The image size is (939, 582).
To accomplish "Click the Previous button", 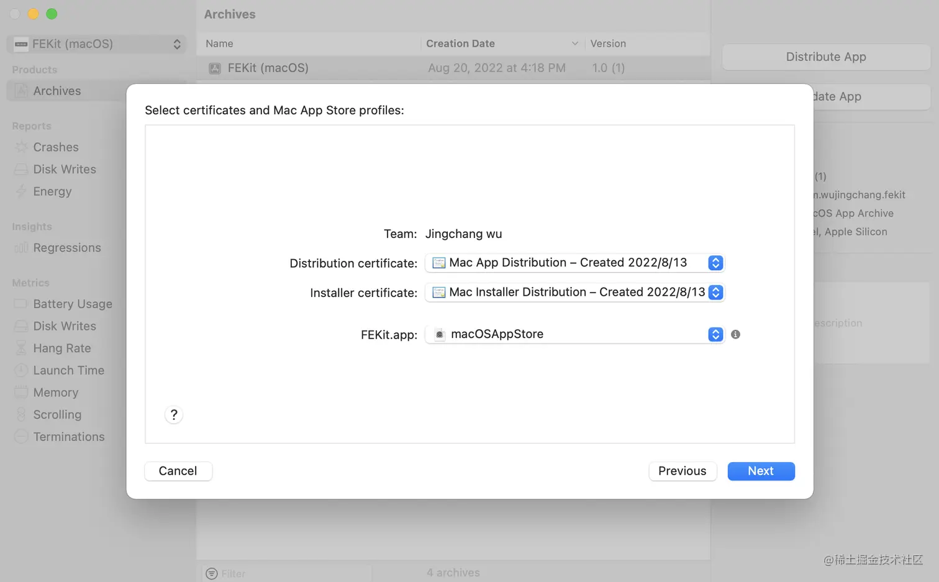I will point(683,471).
